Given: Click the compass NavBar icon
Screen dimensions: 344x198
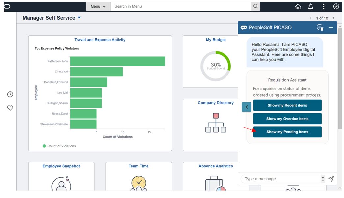Looking at the screenshot, I should 336,6.
